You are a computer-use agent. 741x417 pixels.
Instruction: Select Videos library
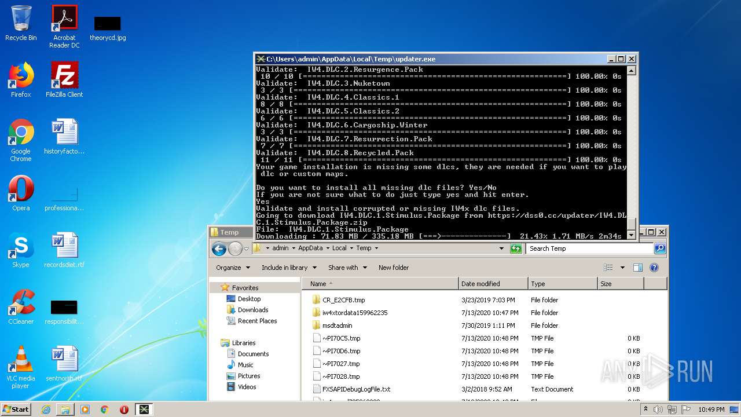(247, 387)
